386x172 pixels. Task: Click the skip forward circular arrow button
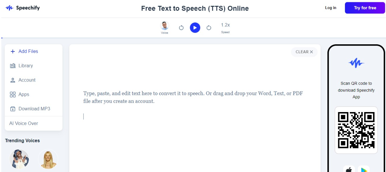pyautogui.click(x=209, y=28)
